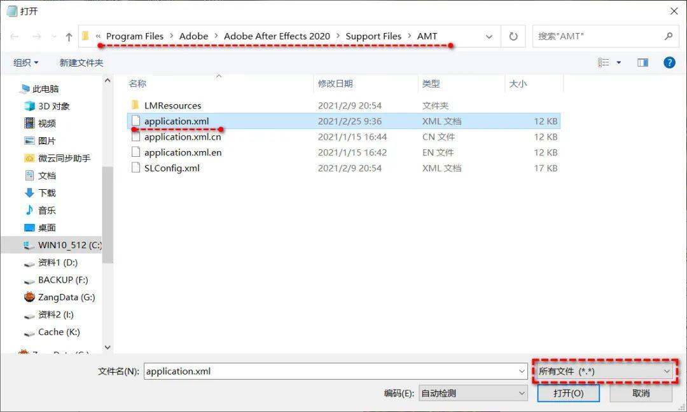
Task: Select the AMT breadcrumb segment
Action: [x=427, y=36]
